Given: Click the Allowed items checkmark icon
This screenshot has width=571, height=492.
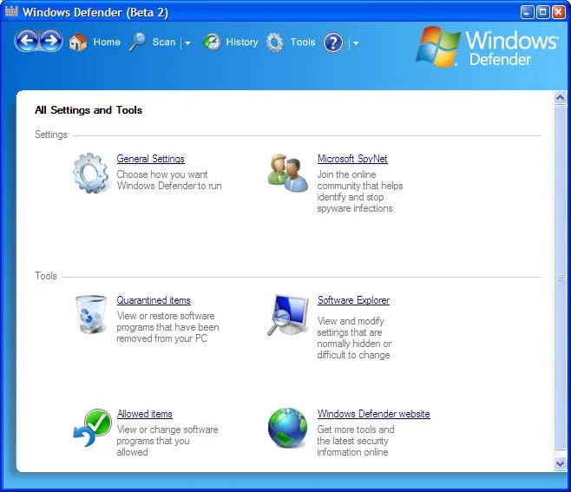Looking at the screenshot, I should point(93,428).
